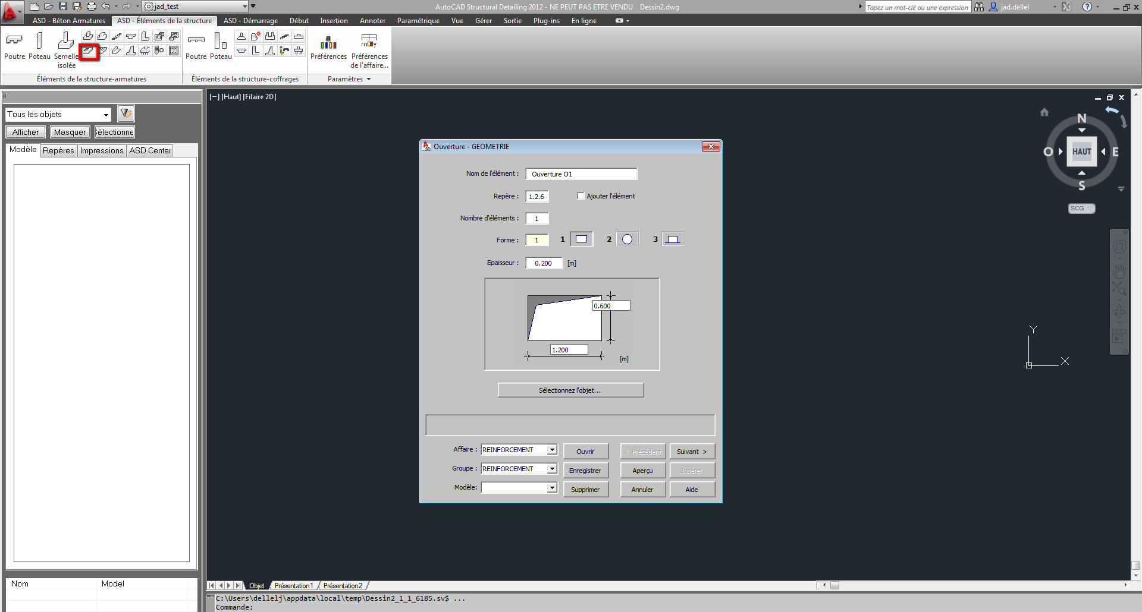Select the double-panel wall tool in armatures panel
The height and width of the screenshot is (612, 1142).
pyautogui.click(x=174, y=51)
